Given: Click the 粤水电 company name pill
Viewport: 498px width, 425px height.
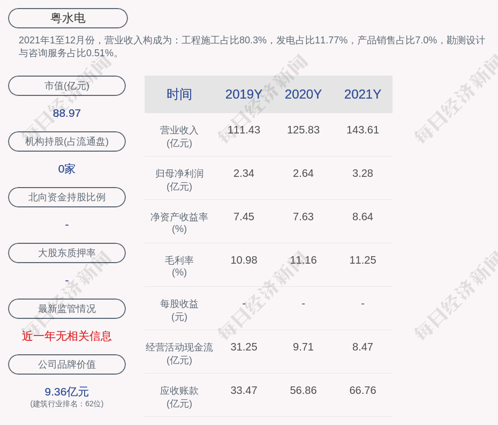Looking at the screenshot, I should (x=68, y=18).
